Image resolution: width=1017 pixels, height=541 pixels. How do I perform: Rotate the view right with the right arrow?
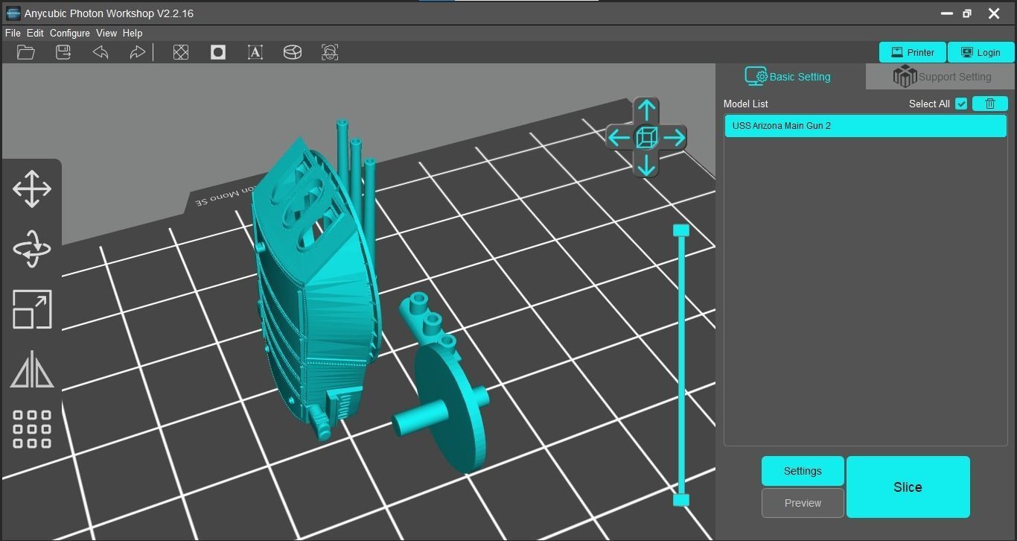(x=674, y=138)
